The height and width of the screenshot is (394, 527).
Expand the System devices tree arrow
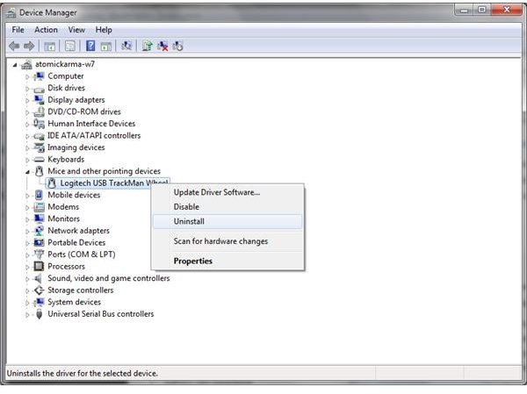coord(27,303)
